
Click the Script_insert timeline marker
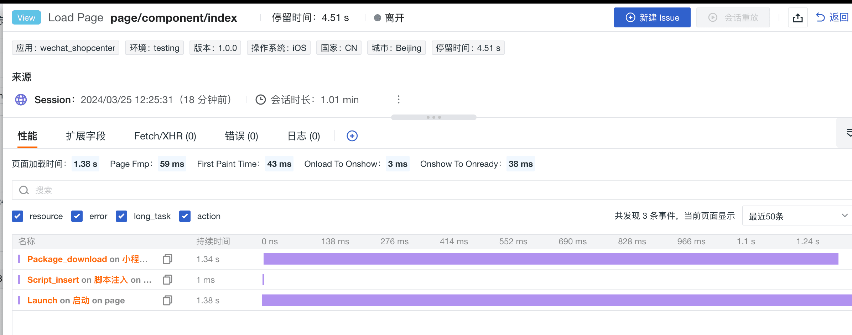pyautogui.click(x=263, y=280)
